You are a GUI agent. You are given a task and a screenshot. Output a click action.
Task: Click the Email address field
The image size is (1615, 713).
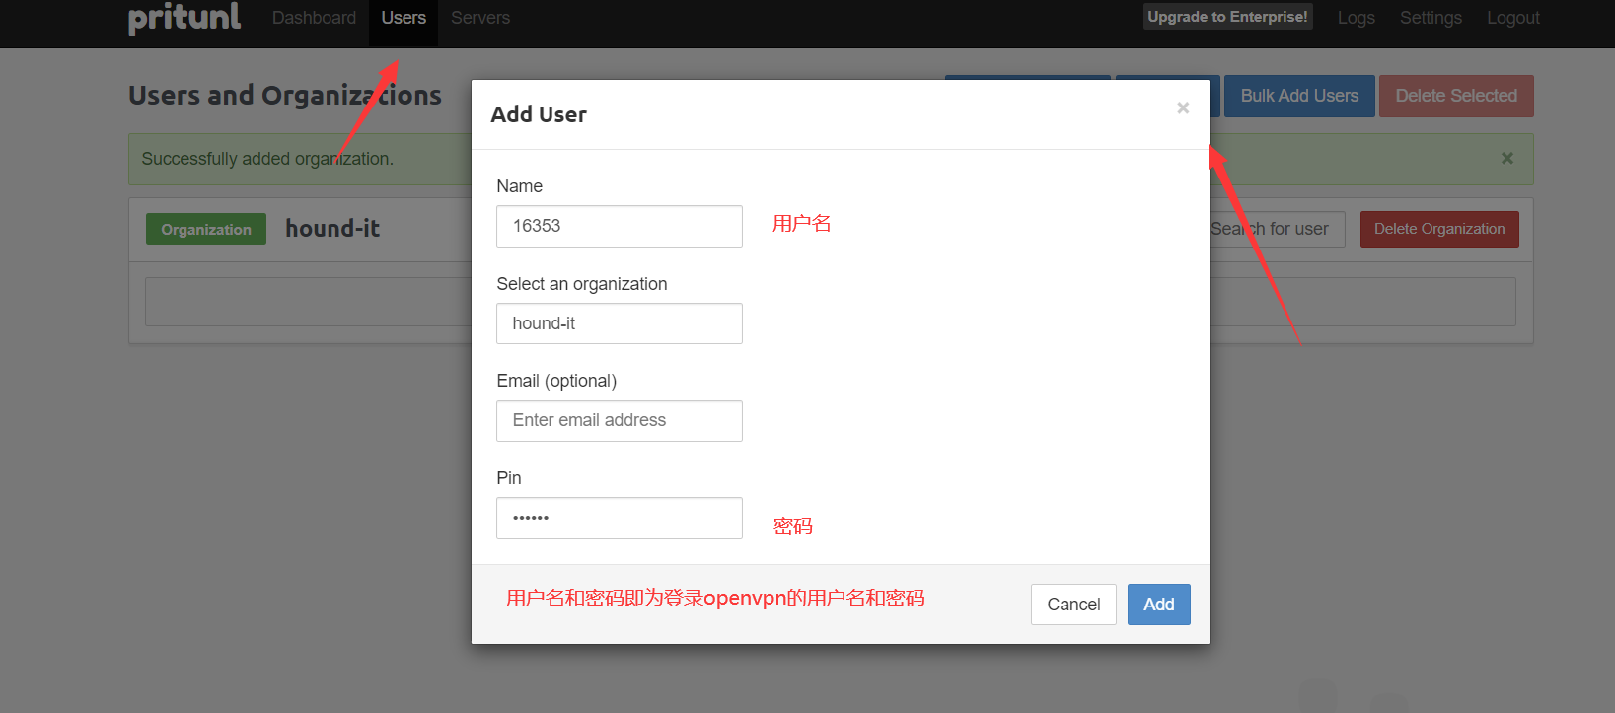click(x=620, y=421)
